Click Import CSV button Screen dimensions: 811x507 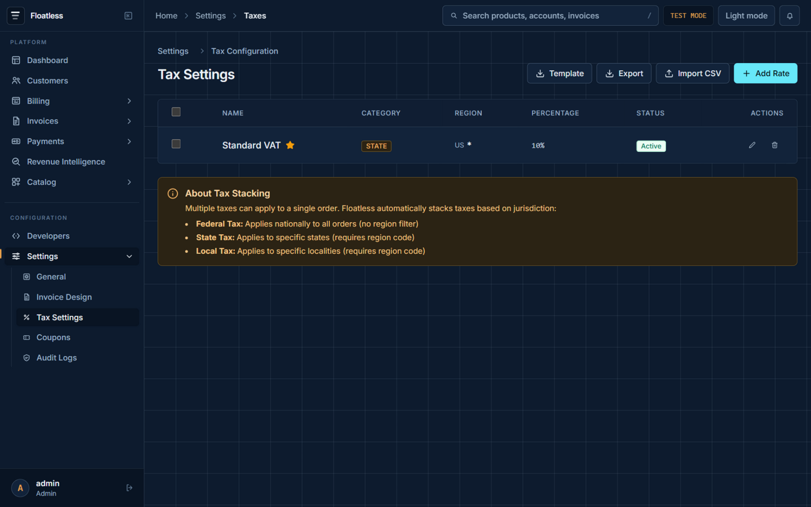pyautogui.click(x=693, y=73)
